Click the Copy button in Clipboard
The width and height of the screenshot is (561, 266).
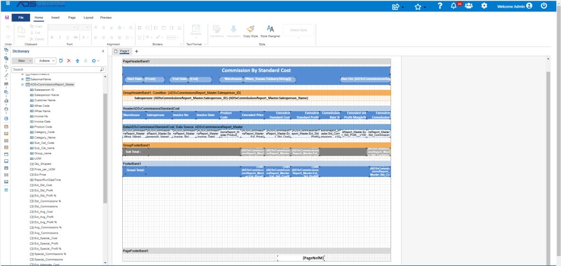click(x=36, y=26)
